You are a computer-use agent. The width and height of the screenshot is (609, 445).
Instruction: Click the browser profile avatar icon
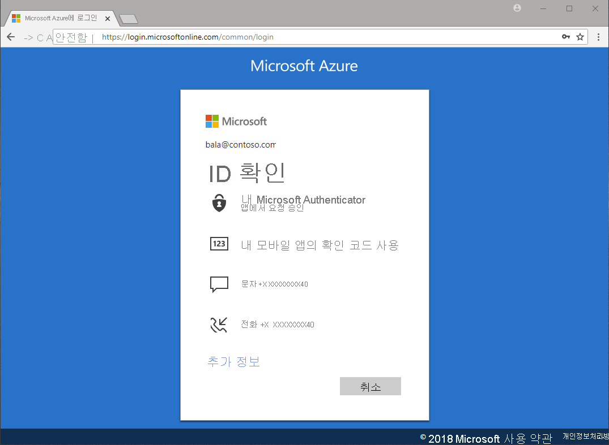(x=517, y=8)
